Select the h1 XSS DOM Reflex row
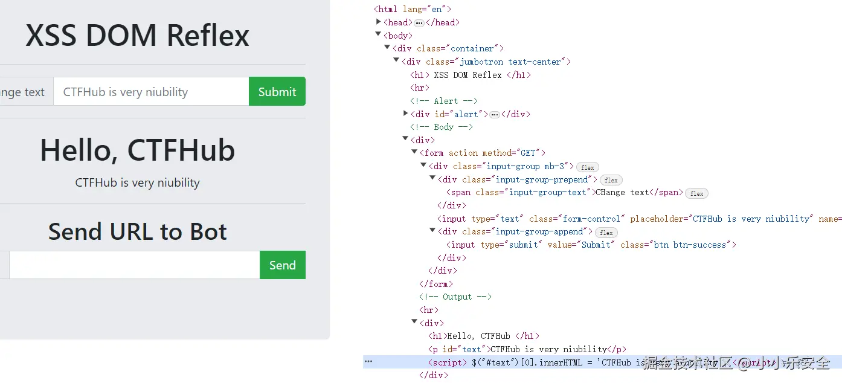The height and width of the screenshot is (383, 842). click(471, 75)
